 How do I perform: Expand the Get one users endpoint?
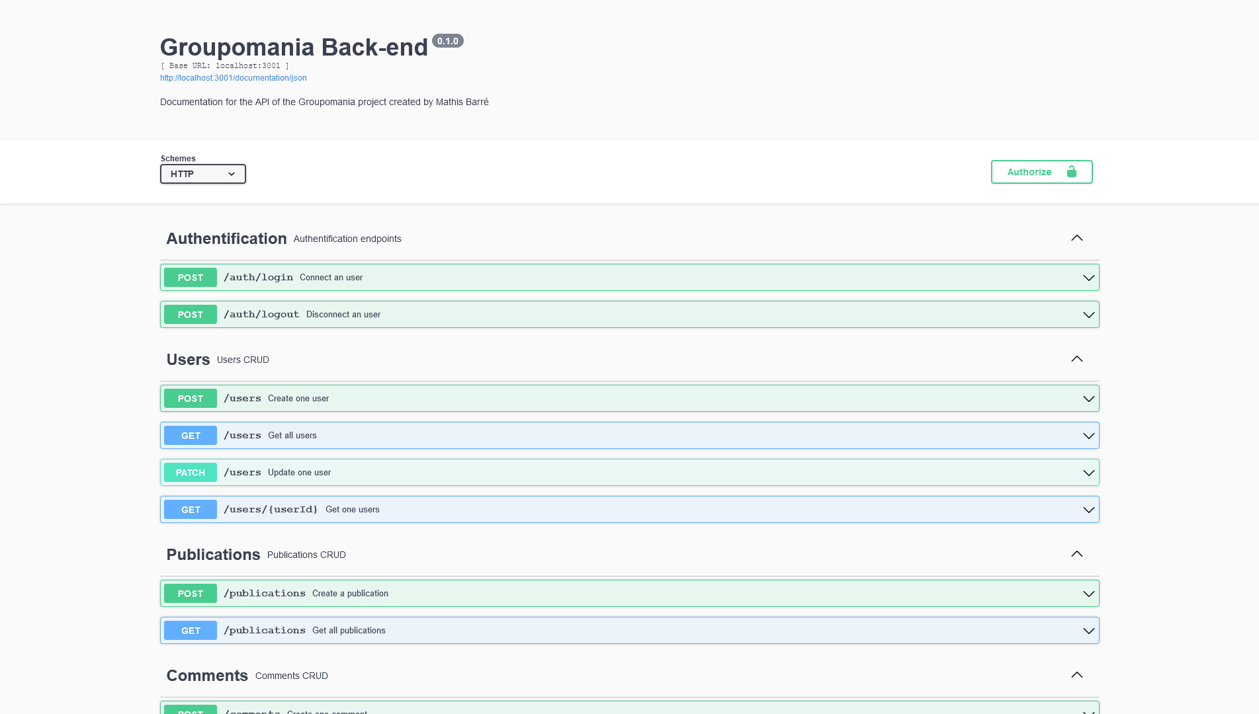1088,509
